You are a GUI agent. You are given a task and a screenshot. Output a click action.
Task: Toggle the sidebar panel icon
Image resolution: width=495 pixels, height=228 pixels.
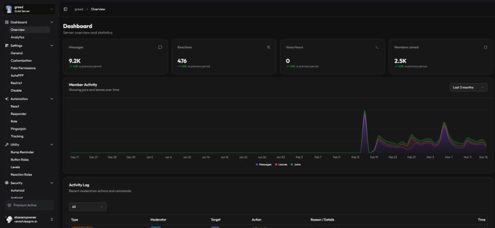65,9
